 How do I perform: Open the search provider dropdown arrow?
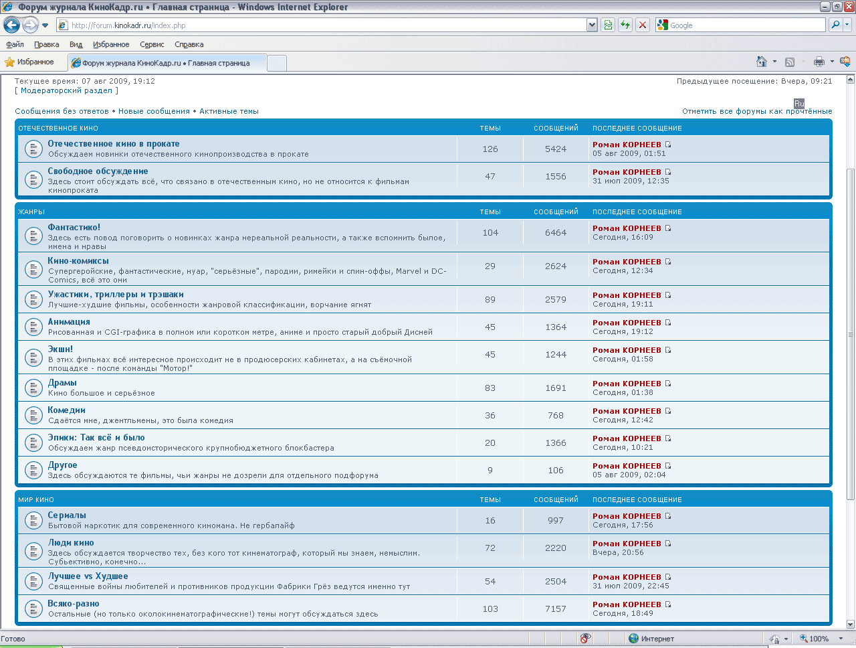pyautogui.click(x=847, y=25)
